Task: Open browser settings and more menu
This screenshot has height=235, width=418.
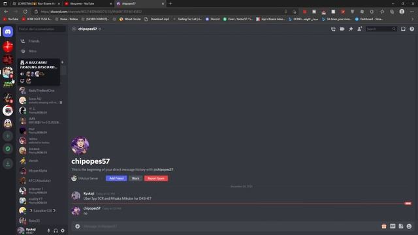Action: pos(412,12)
